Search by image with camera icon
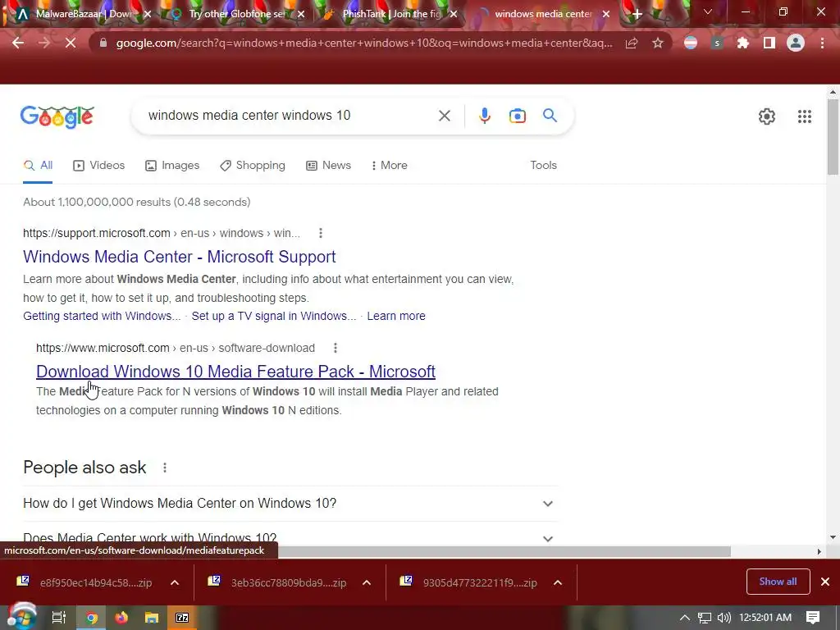 pos(517,116)
